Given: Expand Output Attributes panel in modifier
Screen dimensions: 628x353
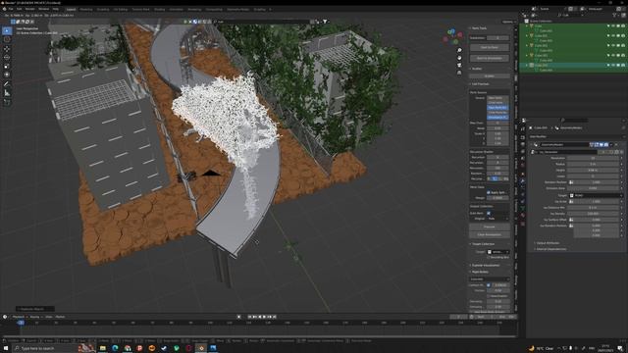Looking at the screenshot, I should (548, 243).
